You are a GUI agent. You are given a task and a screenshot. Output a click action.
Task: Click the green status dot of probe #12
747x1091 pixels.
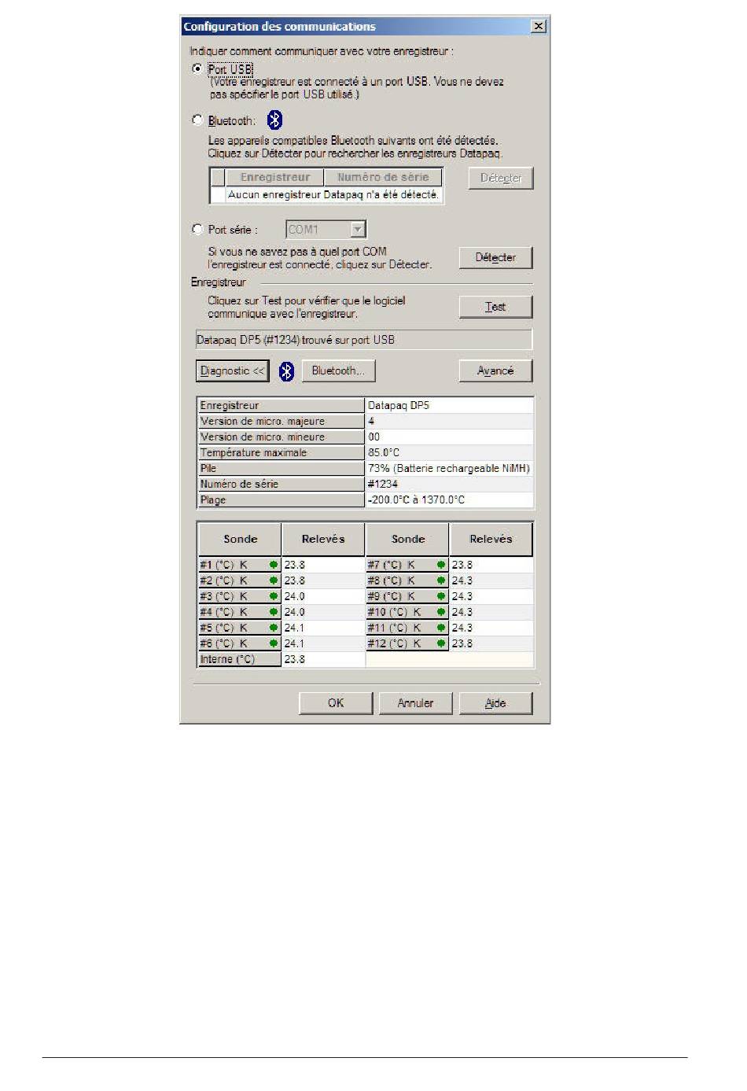tap(441, 643)
